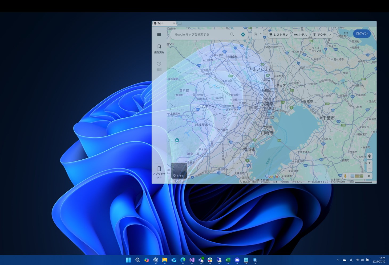Open the 利用規約 link
Image resolution: width=389 pixels, height=265 pixels.
pos(285,182)
